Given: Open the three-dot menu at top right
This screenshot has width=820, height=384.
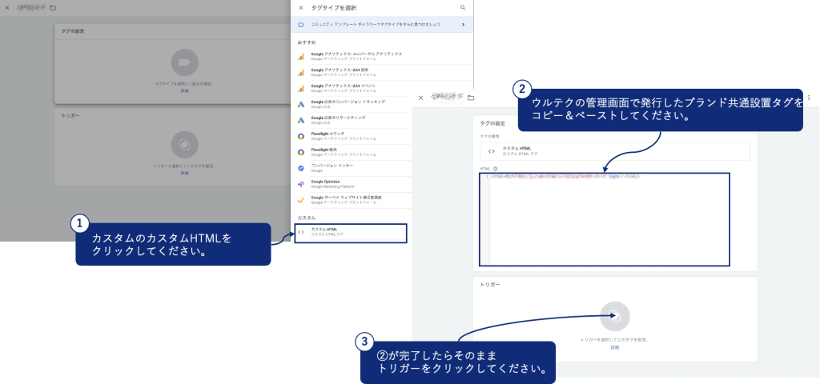Looking at the screenshot, I should (x=809, y=98).
